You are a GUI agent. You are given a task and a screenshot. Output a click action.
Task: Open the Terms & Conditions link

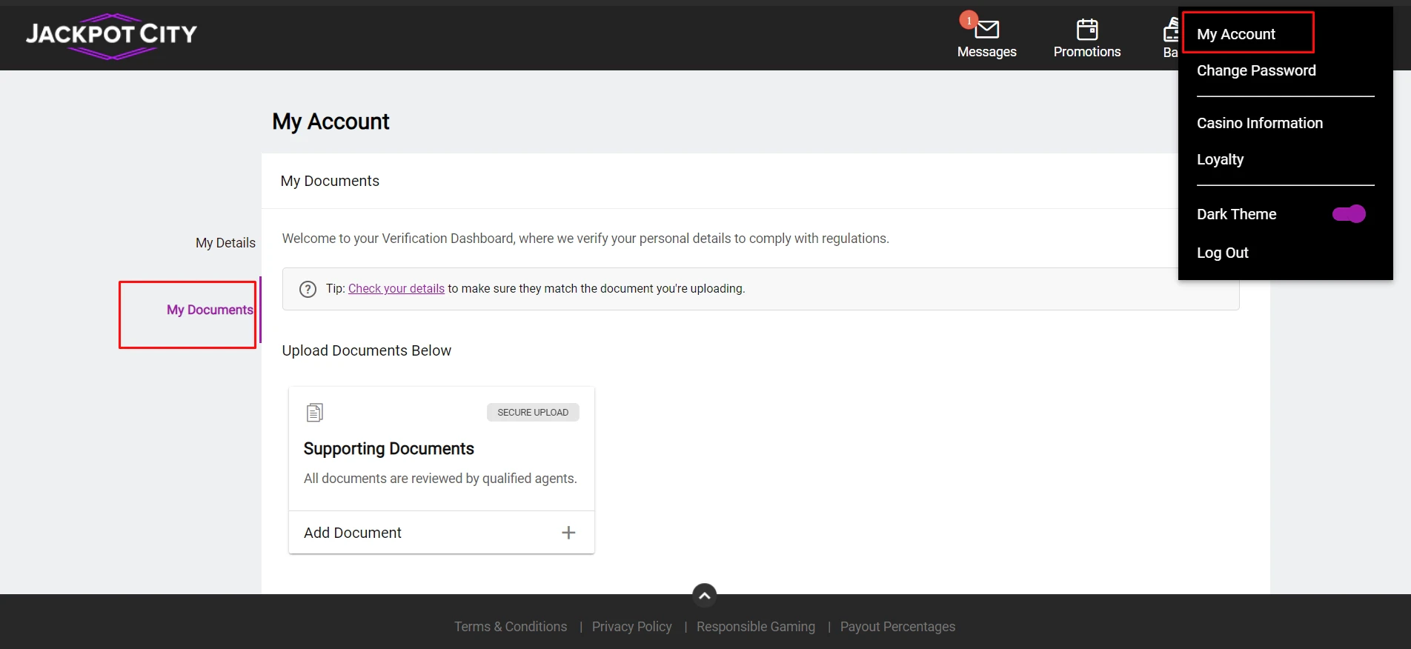(x=511, y=627)
